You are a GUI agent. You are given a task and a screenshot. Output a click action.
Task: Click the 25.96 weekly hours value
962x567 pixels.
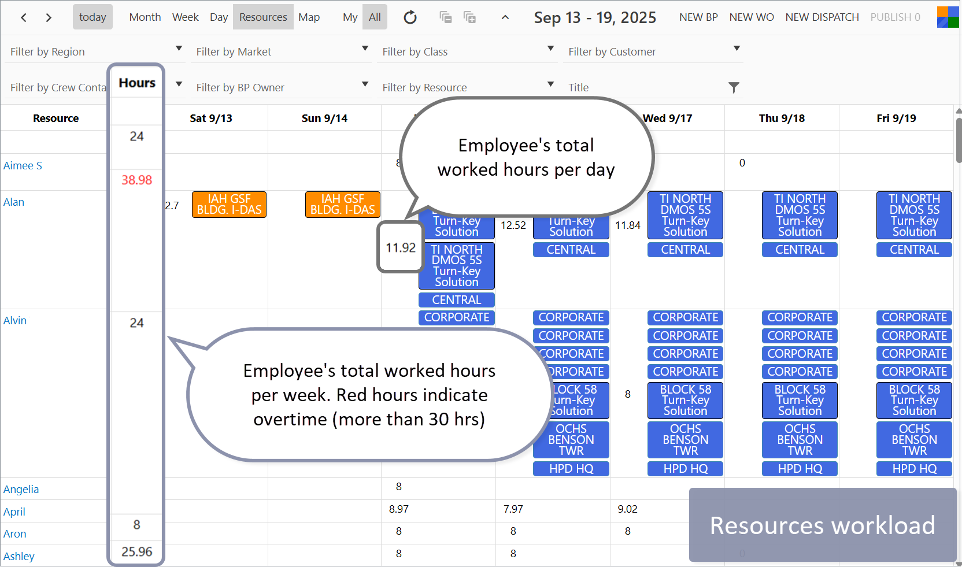point(136,552)
